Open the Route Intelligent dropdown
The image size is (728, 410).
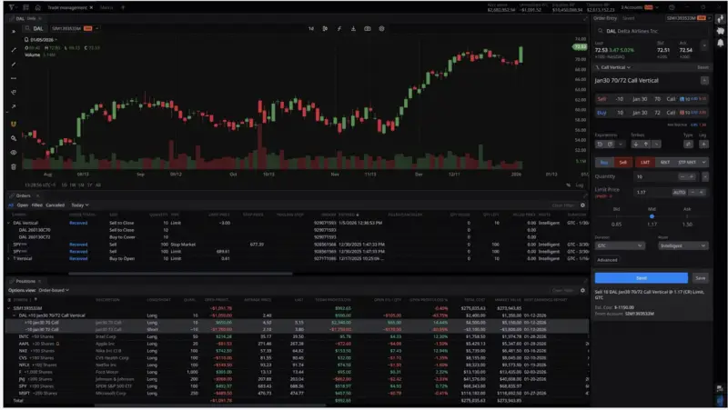(x=683, y=245)
